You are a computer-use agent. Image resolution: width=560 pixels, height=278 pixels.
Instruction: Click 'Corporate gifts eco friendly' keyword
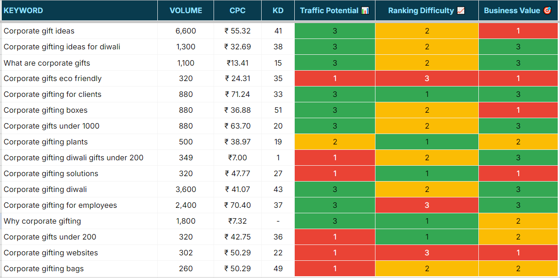tap(79, 78)
